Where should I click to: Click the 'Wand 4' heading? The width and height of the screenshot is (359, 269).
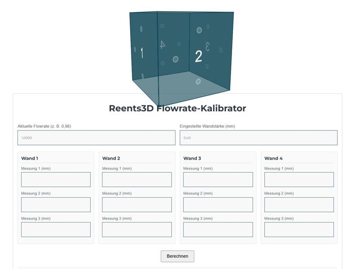pos(273,158)
